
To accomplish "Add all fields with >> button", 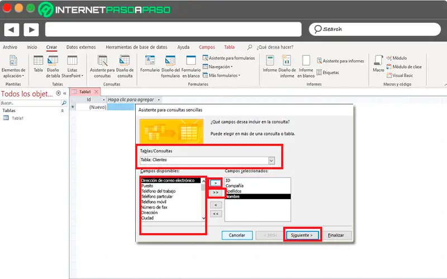I will [x=216, y=193].
